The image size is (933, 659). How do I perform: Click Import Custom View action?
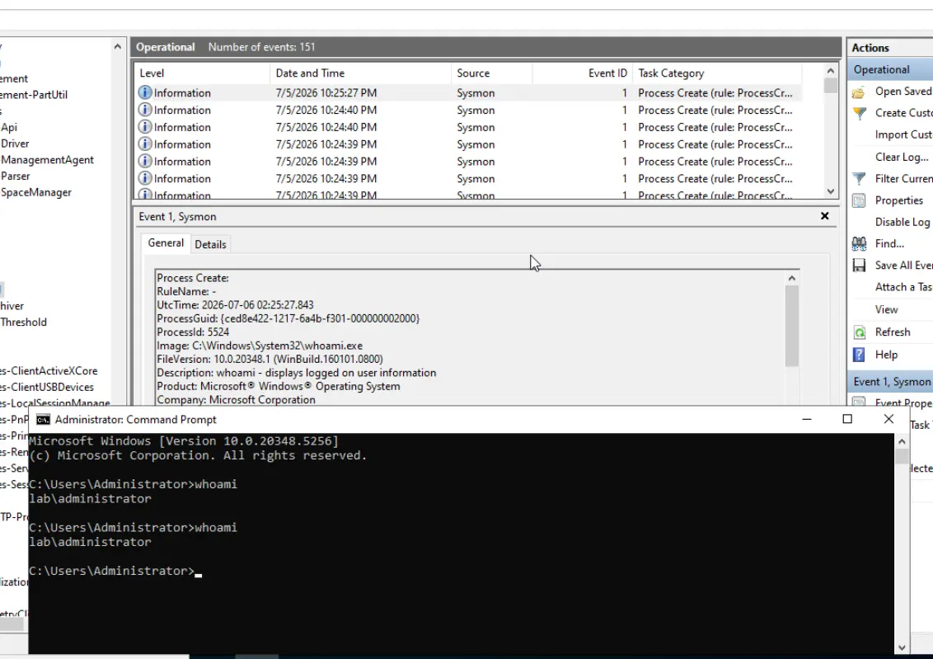pyautogui.click(x=903, y=135)
